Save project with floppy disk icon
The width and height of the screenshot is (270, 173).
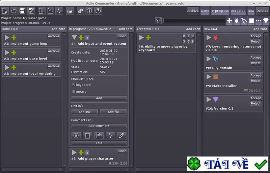point(22,11)
